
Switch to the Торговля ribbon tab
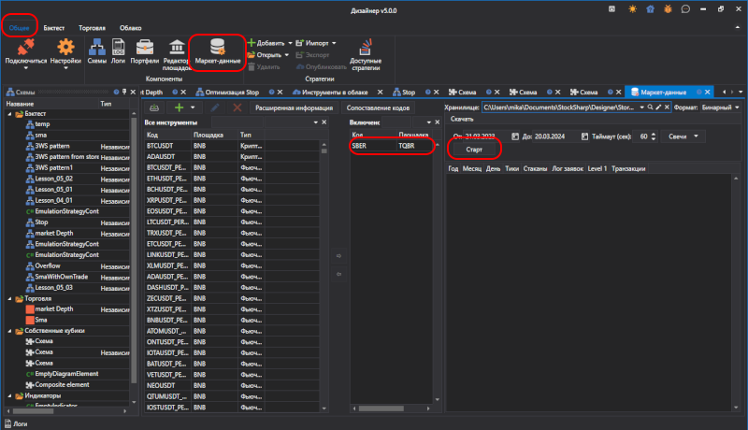pos(92,28)
